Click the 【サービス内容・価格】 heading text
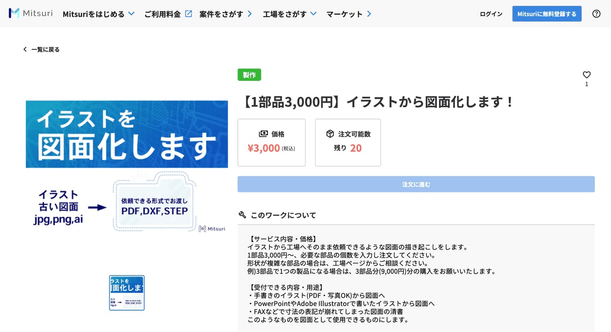The width and height of the screenshot is (611, 332). [283, 239]
